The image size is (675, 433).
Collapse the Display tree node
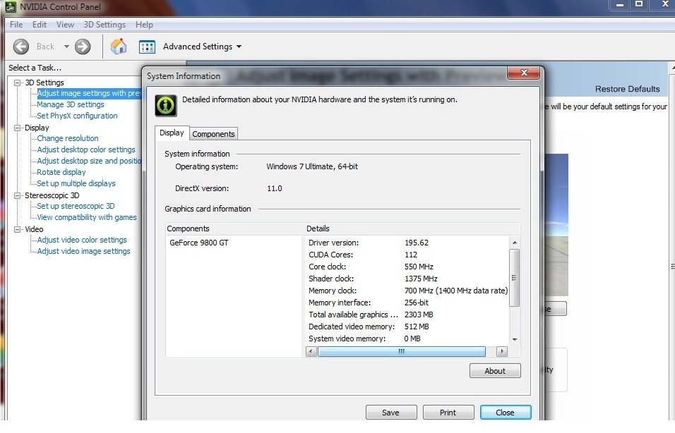click(17, 128)
